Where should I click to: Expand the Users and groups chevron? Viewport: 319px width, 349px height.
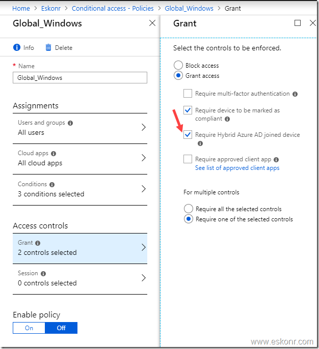144,127
